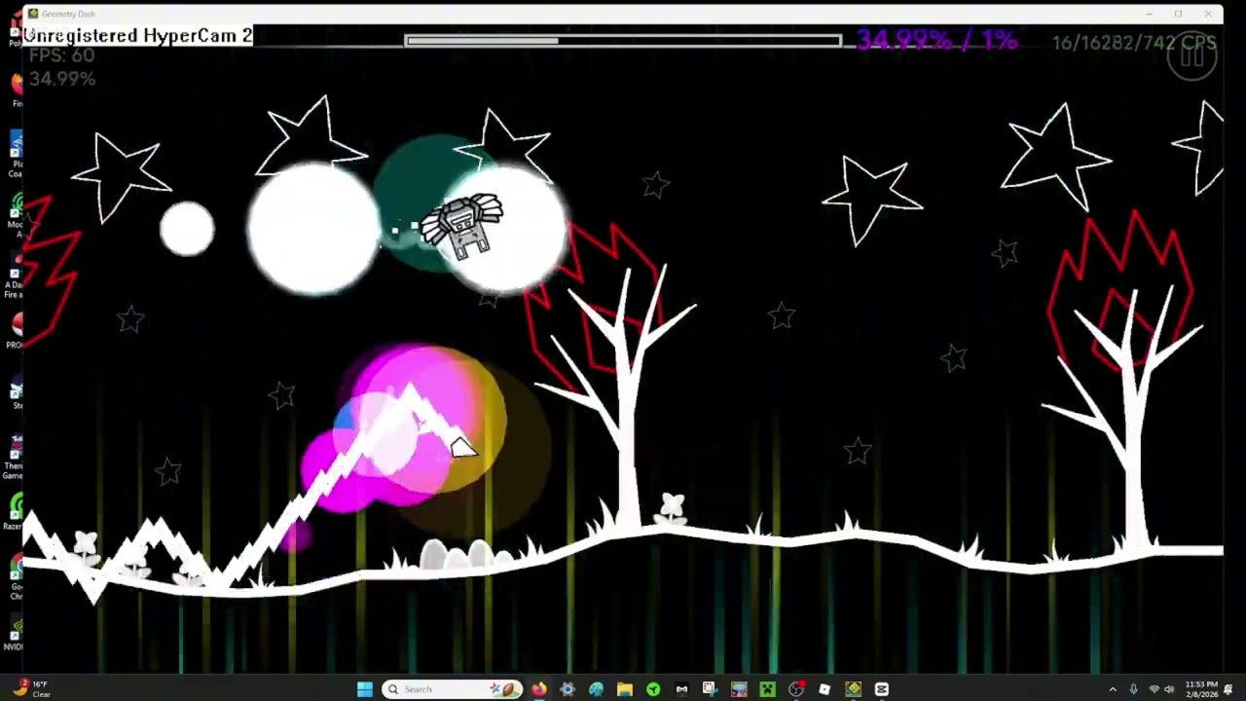Open the weather widget showing 16°F
Image resolution: width=1246 pixels, height=701 pixels.
(32, 689)
